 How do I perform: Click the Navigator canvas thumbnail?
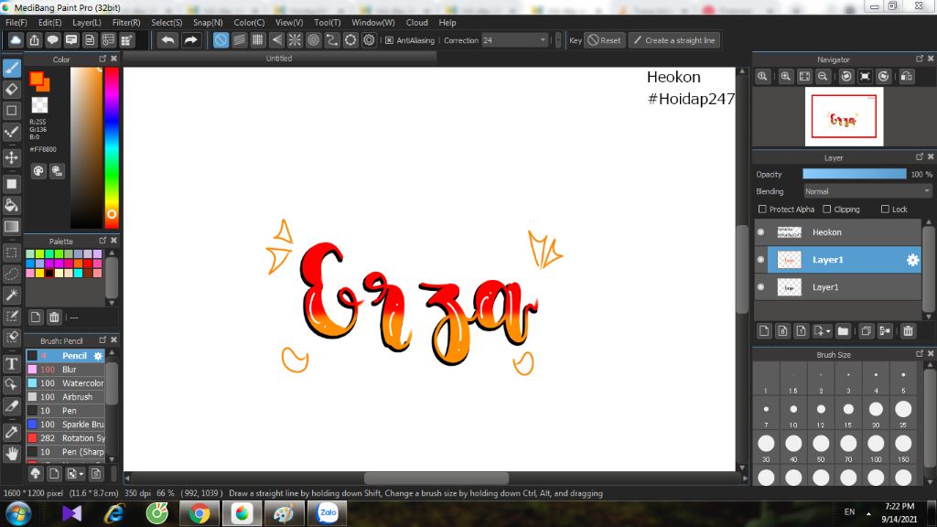(844, 116)
